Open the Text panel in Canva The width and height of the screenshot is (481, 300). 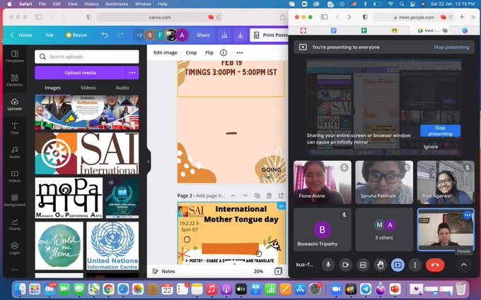point(14,128)
